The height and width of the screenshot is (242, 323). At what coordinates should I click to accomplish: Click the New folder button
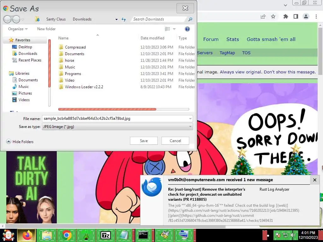coord(46,29)
